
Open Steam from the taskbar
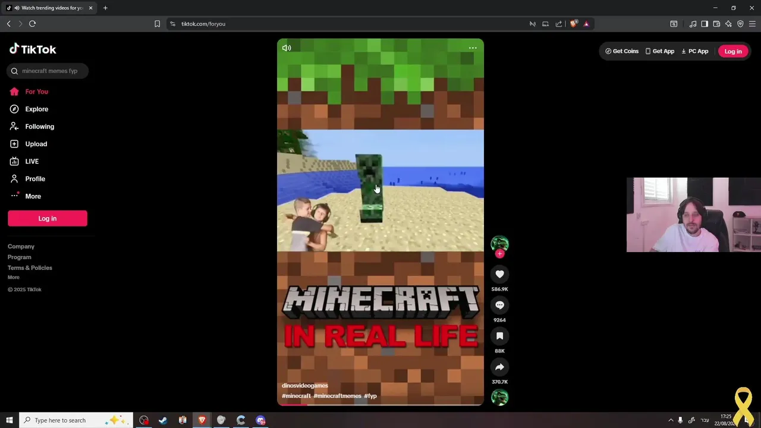[163, 420]
